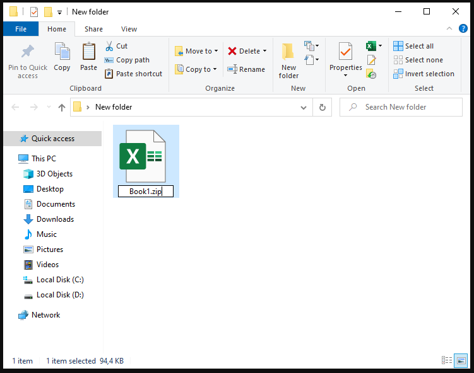Open the Recent locations dropdown arrow

(49, 107)
